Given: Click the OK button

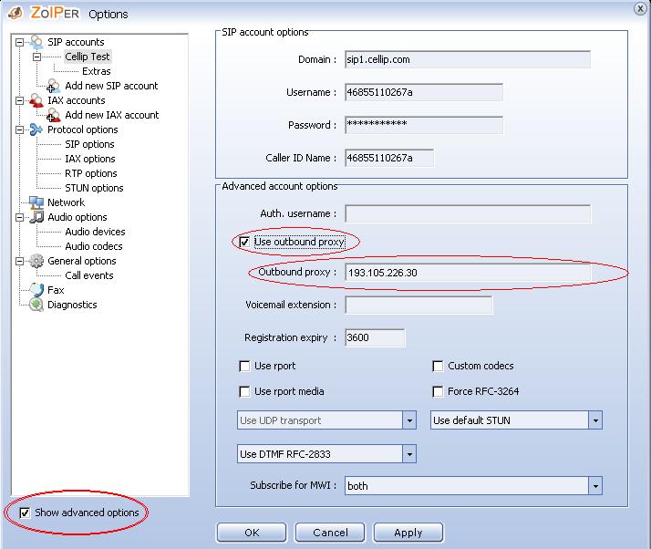Looking at the screenshot, I should coord(252,533).
